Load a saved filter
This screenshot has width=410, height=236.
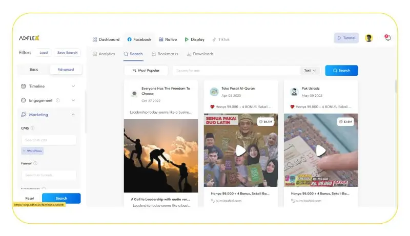point(44,53)
